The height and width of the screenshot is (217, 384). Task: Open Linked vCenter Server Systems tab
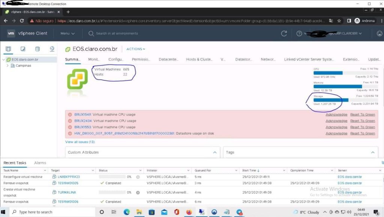click(309, 59)
